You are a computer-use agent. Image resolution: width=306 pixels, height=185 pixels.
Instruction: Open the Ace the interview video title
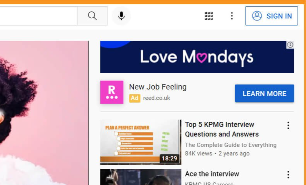[x=212, y=174]
